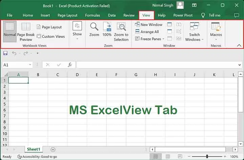Zoom in with plus button
The height and width of the screenshot is (160, 244).
(225, 156)
